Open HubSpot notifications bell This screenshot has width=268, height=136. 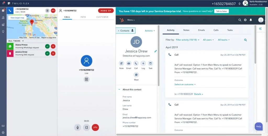(251, 20)
